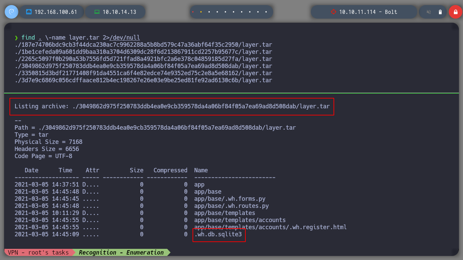Click the Recognition - Enumeration status segment
Screen dimensions: 463x260
click(x=121, y=253)
